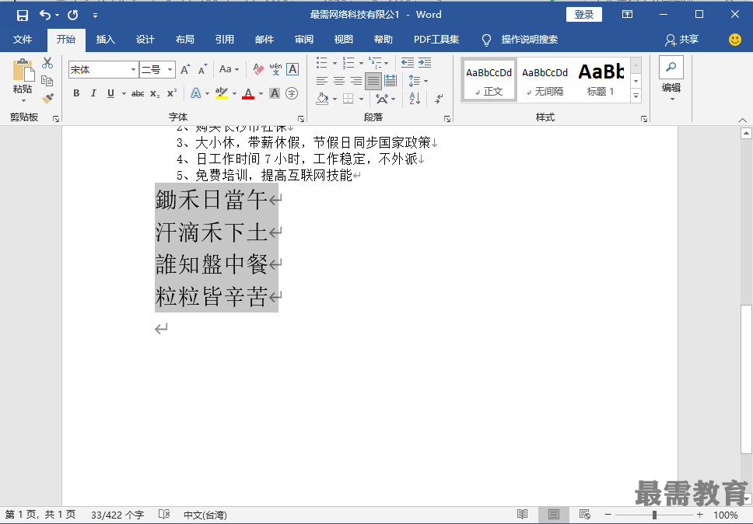The width and height of the screenshot is (753, 524).
Task: Apply the yellow text highlight color
Action: (x=222, y=93)
